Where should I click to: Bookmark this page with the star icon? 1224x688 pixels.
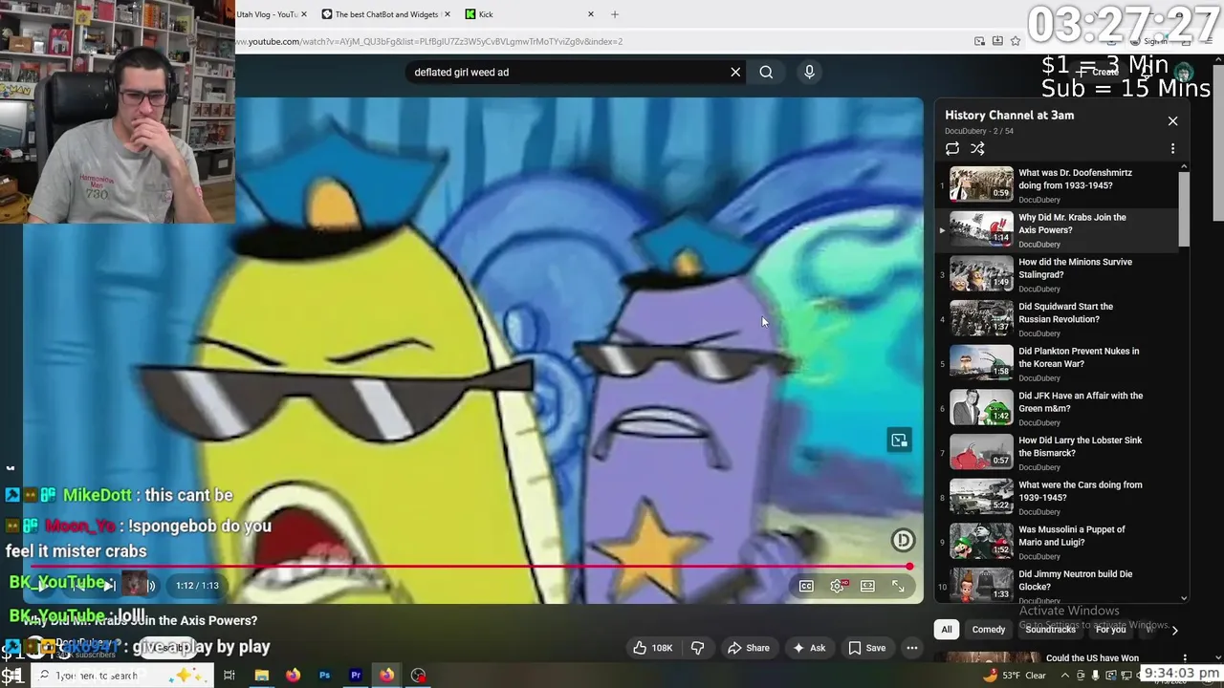[x=1016, y=41]
